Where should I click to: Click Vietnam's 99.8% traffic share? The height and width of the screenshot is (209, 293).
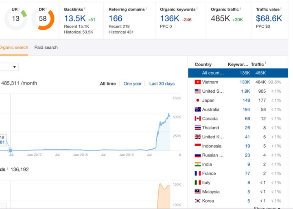click(x=275, y=82)
